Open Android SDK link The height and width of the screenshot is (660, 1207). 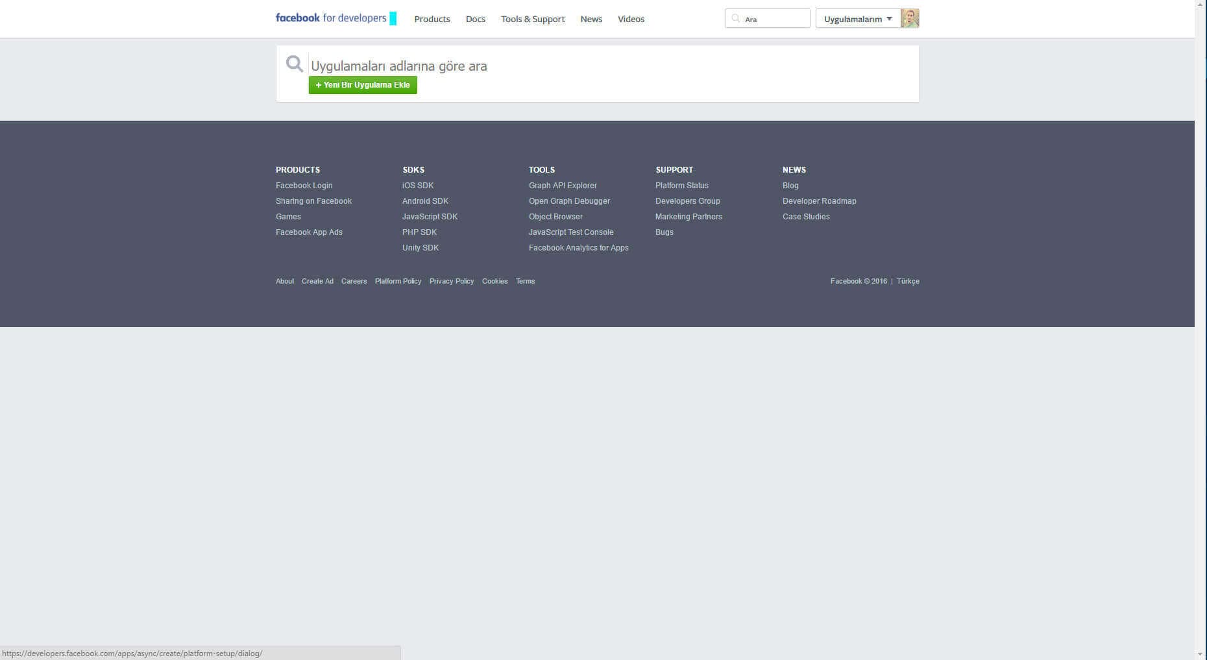click(x=425, y=201)
